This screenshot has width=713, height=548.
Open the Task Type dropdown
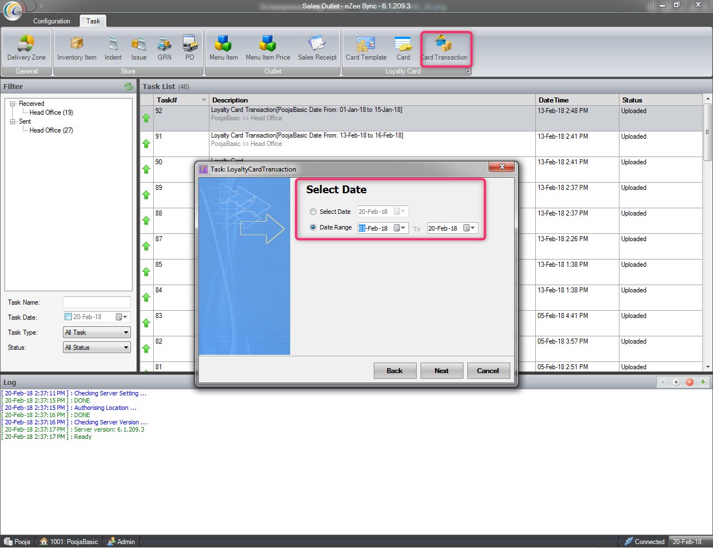click(97, 332)
